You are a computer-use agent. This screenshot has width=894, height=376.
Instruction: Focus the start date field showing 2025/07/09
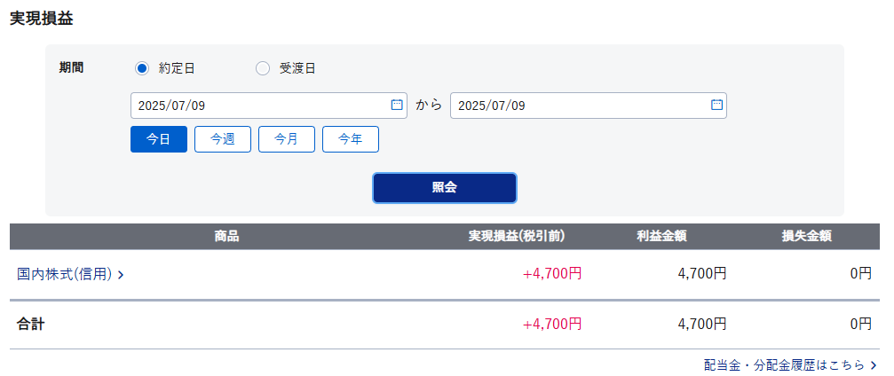[269, 106]
